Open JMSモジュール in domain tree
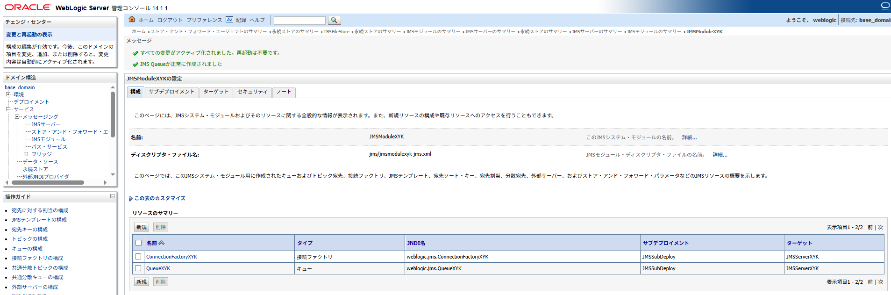The width and height of the screenshot is (891, 295). [48, 139]
